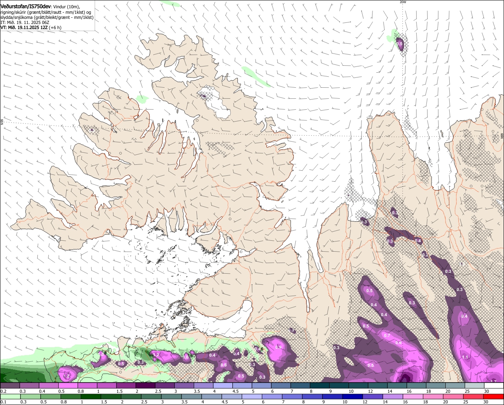Pick the pale green 0.1 swatch in the green scale
504x405 pixels.
(x=10, y=396)
